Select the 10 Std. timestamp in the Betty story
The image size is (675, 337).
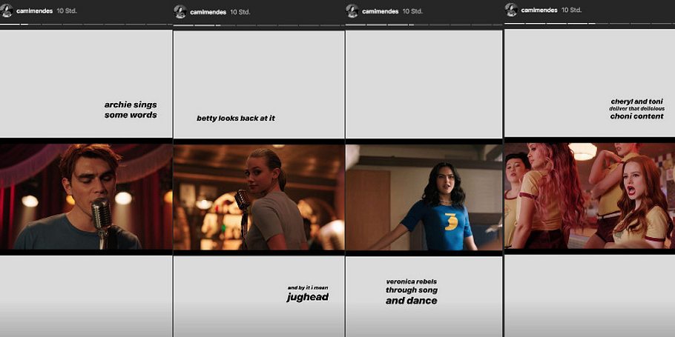(240, 12)
